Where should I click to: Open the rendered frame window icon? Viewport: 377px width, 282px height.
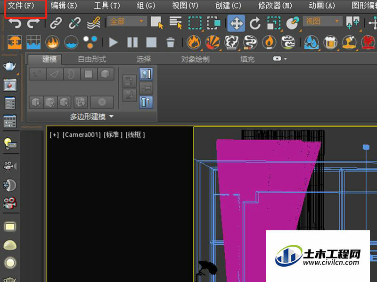pos(10,85)
